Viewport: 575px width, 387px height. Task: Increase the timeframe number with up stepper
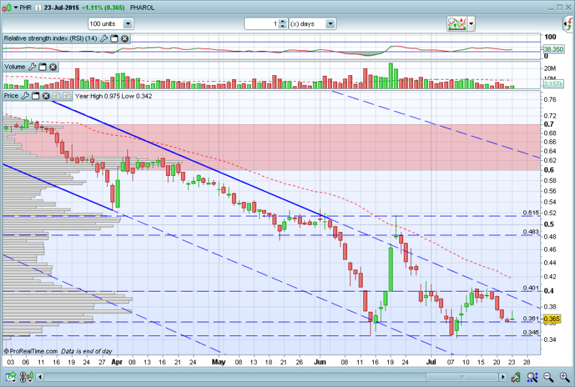[282, 22]
